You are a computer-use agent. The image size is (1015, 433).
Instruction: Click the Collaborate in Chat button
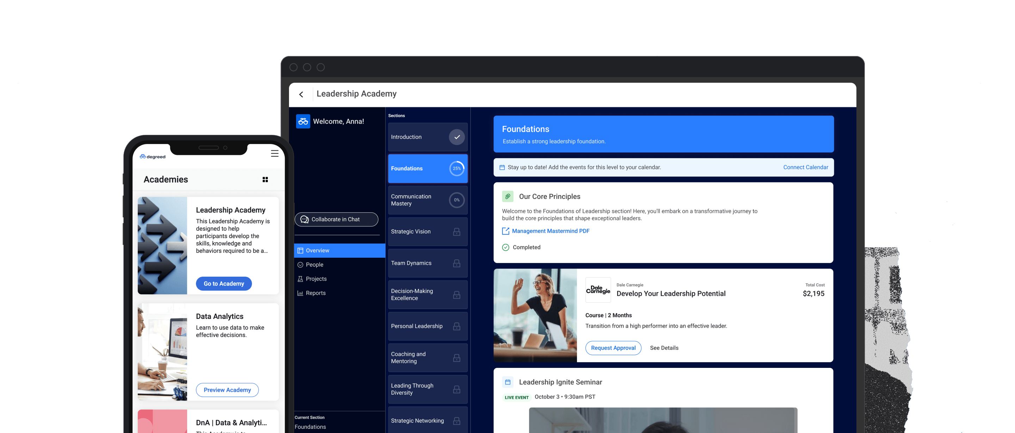[x=336, y=220]
